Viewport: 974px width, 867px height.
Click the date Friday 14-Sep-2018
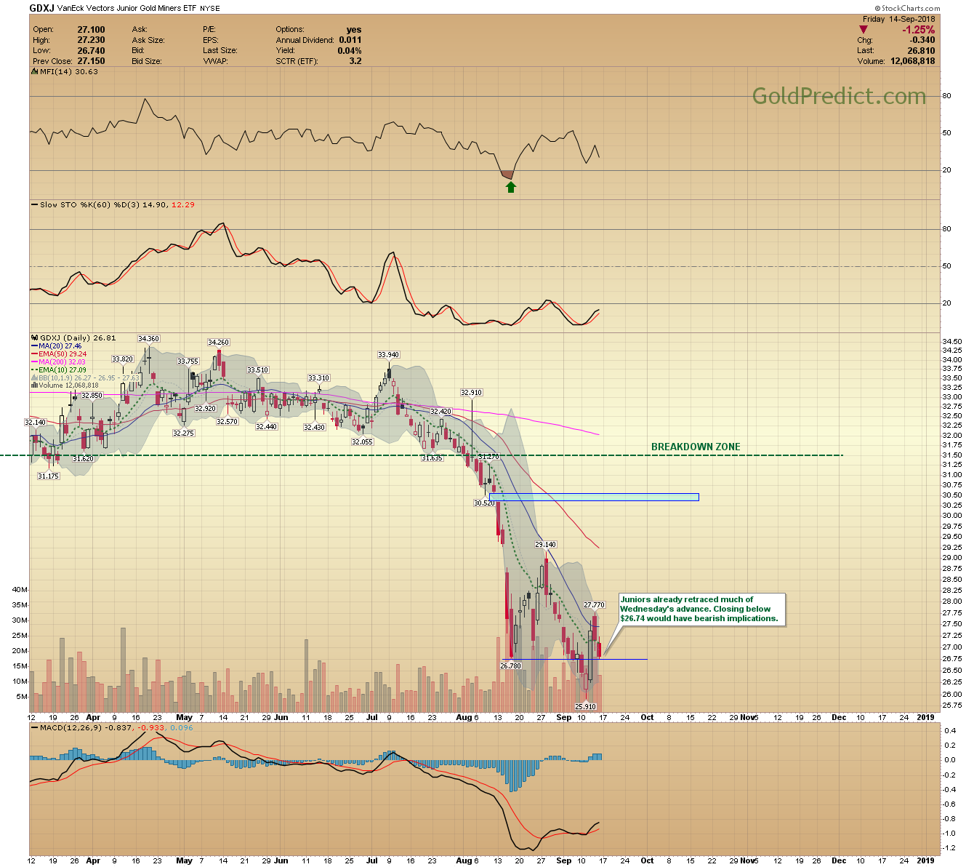click(898, 19)
